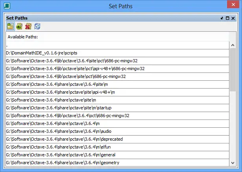The width and height of the screenshot is (242, 172).
Task: Select path lib\octave\3.6.4\site\oct\i686-pc-mingw32
Action: [x=117, y=61]
